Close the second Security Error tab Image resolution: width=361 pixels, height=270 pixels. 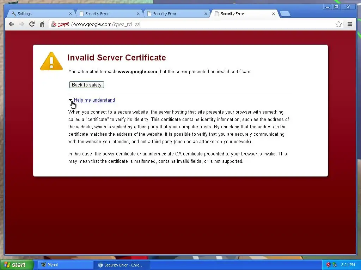pyautogui.click(x=206, y=14)
